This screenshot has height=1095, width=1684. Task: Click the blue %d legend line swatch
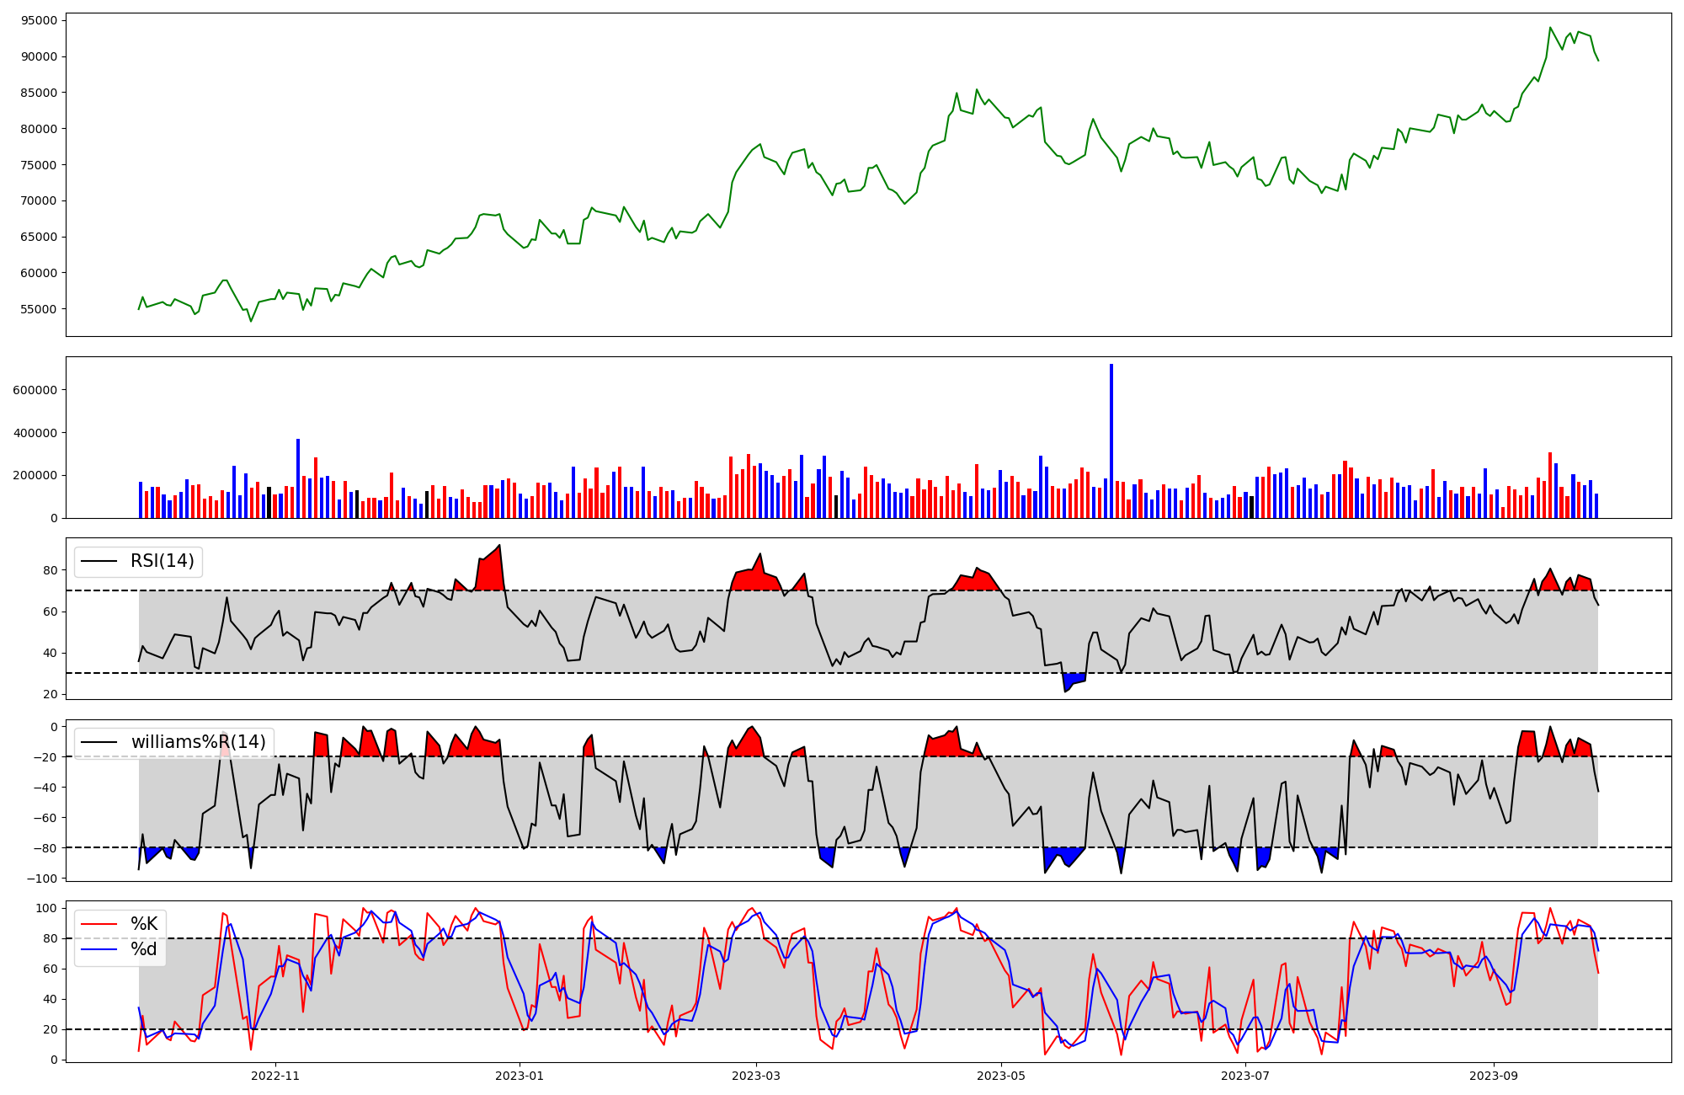coord(98,949)
